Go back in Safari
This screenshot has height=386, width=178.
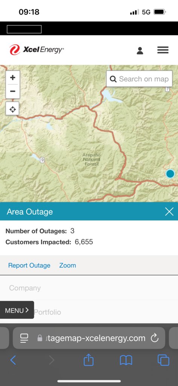13,360
